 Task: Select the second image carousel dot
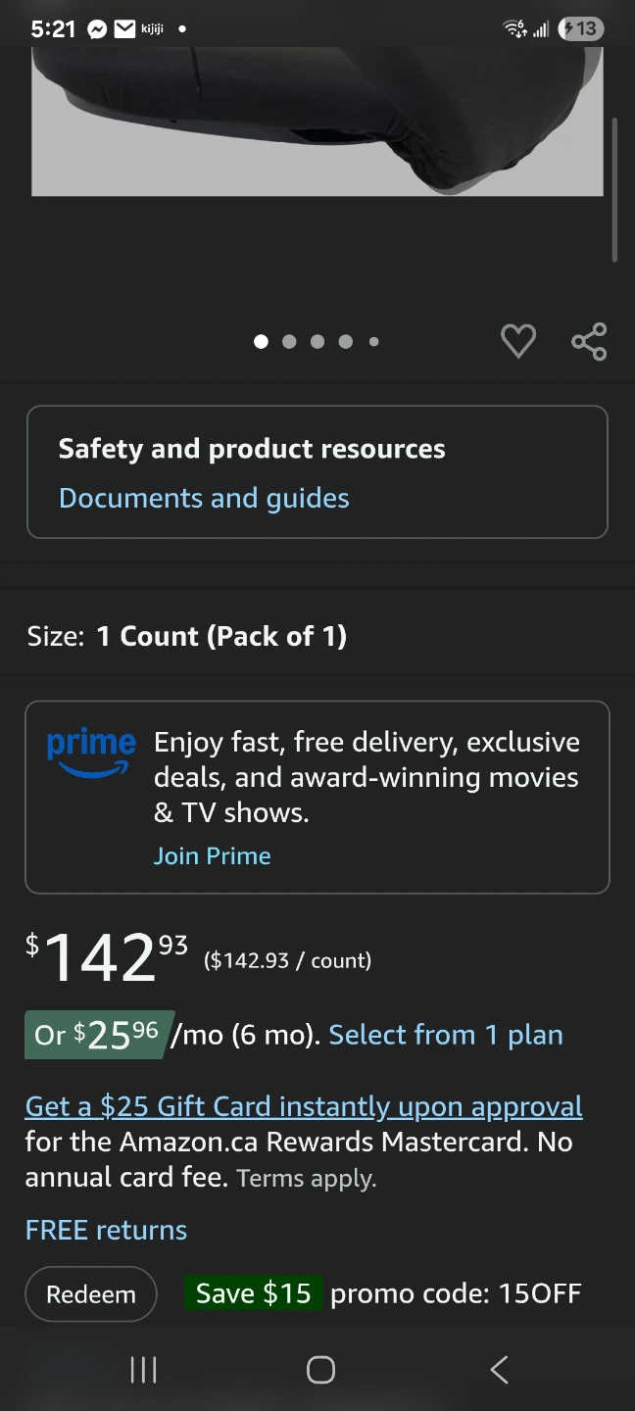[x=289, y=341]
